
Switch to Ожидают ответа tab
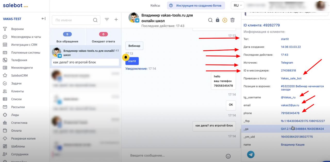click(103, 38)
